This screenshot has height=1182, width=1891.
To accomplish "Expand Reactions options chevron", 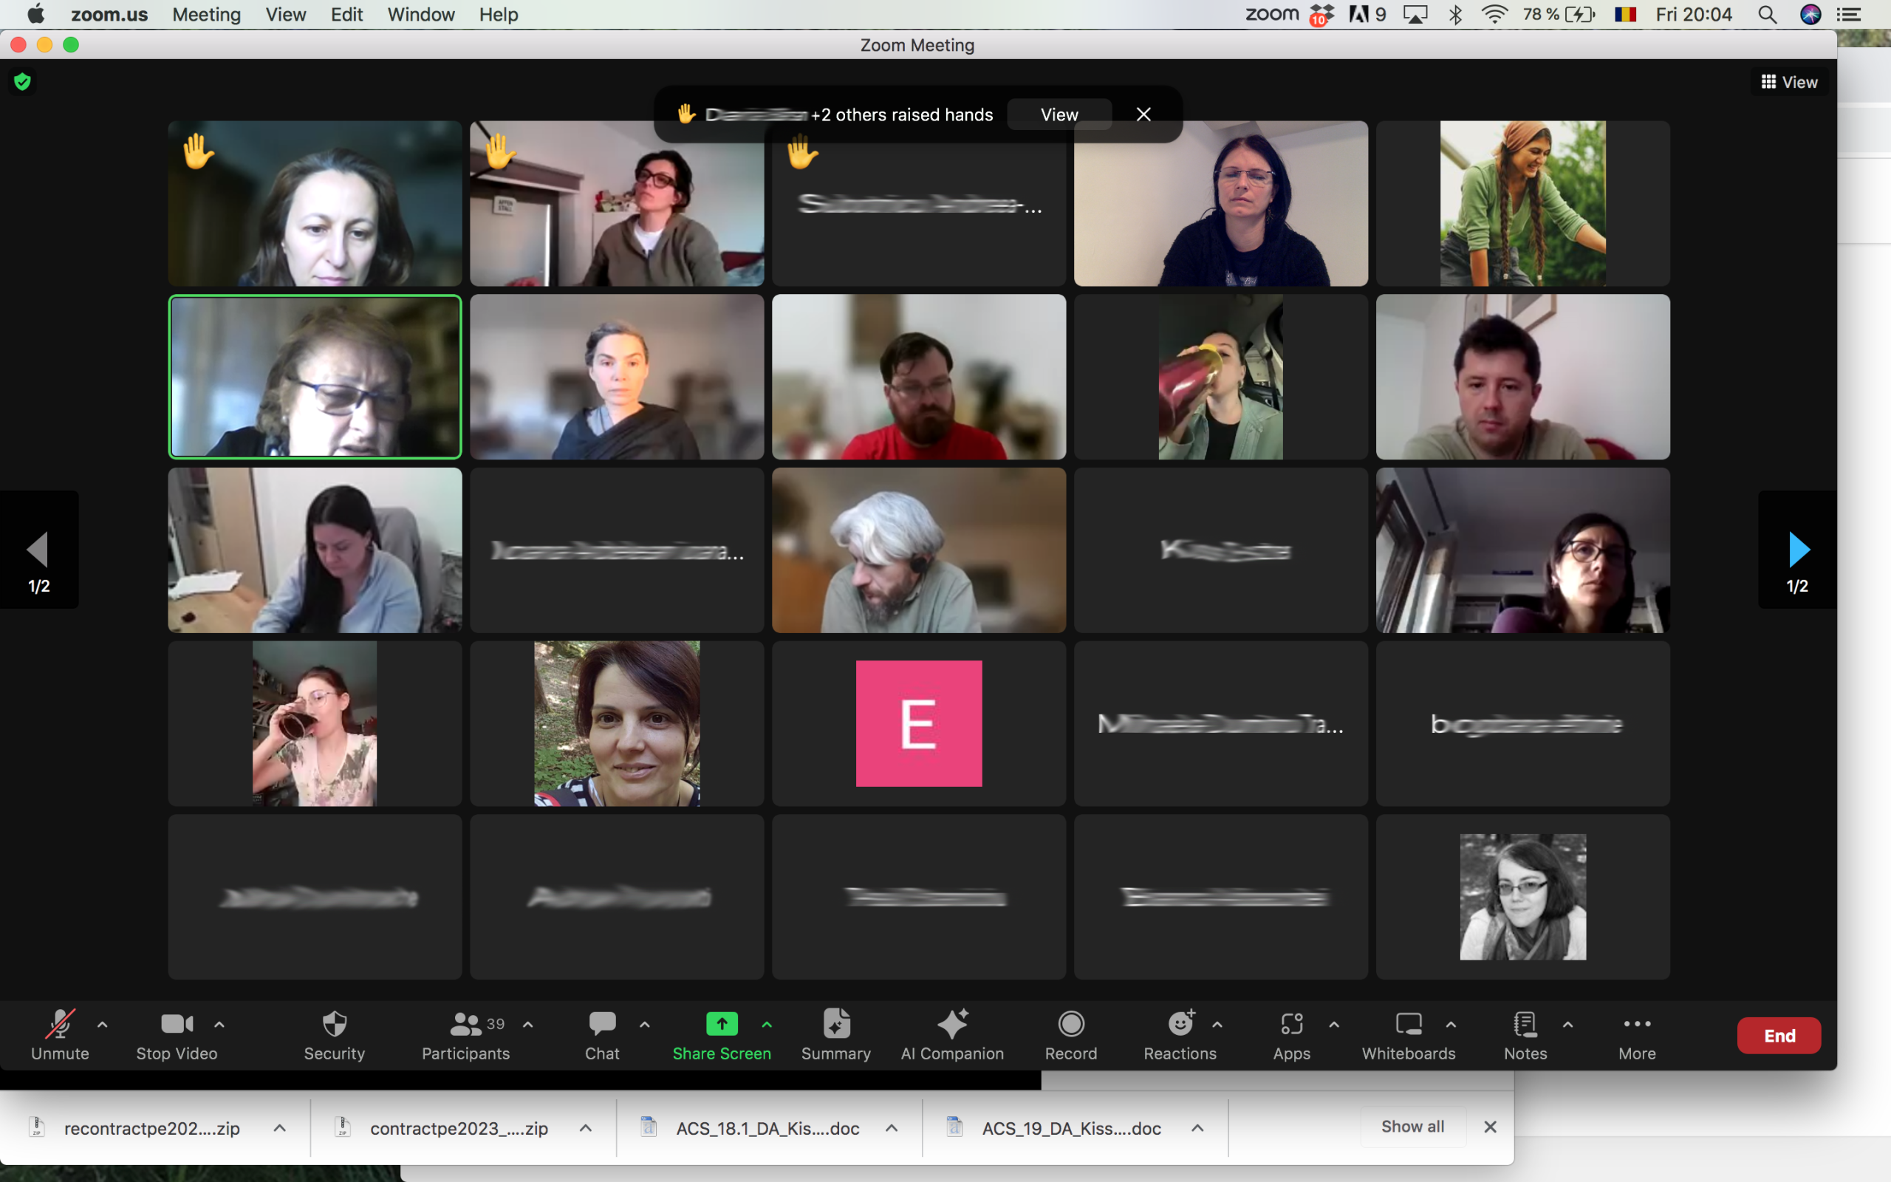I will [x=1217, y=1024].
